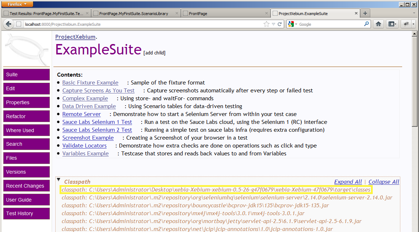Open the Validate Locators link
Screen dimensions: 419x232
[x=84, y=146]
